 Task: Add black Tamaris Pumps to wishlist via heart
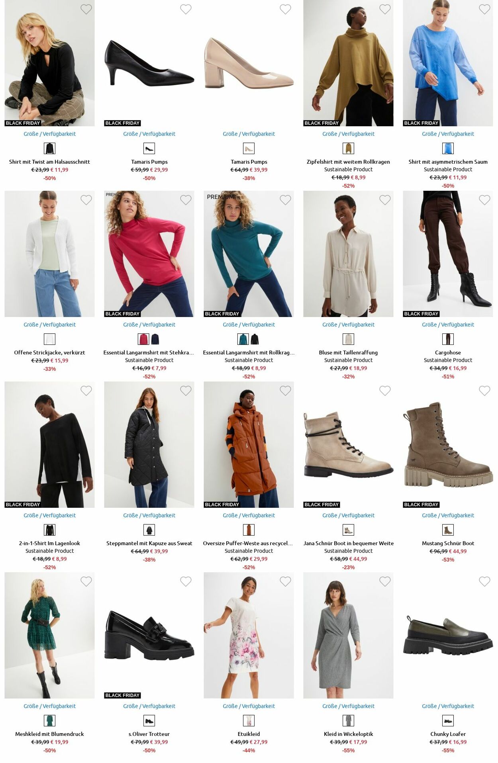click(x=186, y=9)
